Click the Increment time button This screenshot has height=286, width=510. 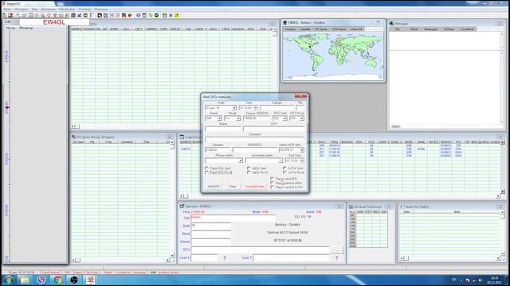pos(255,187)
